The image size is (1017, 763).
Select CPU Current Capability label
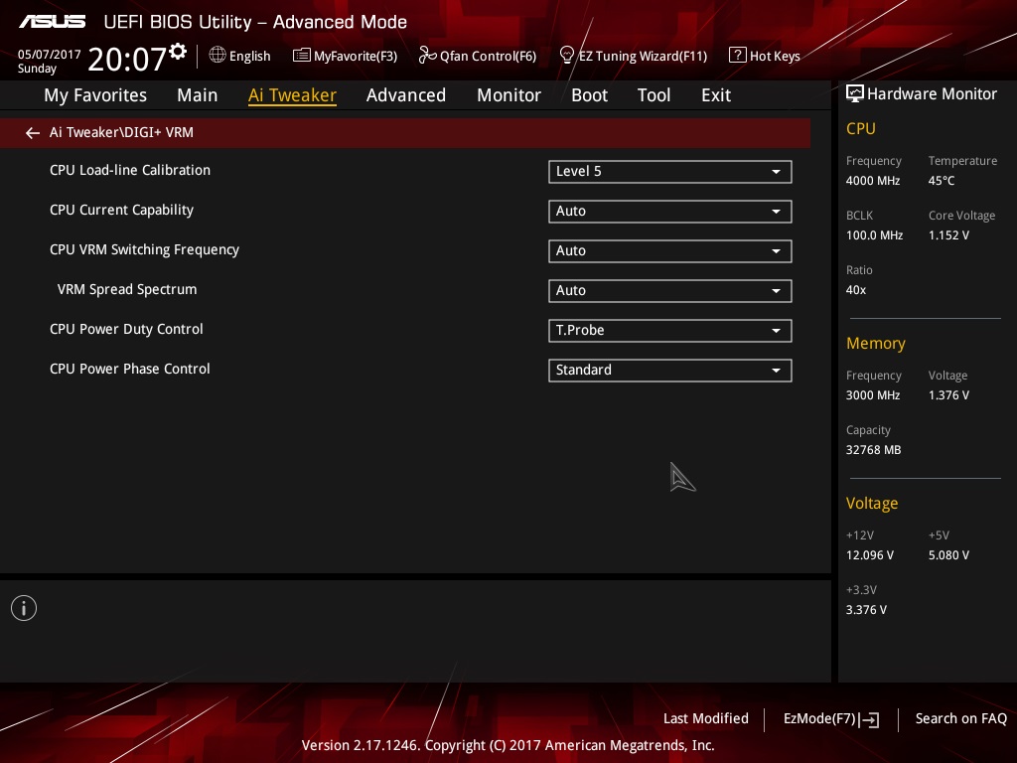pyautogui.click(x=121, y=211)
